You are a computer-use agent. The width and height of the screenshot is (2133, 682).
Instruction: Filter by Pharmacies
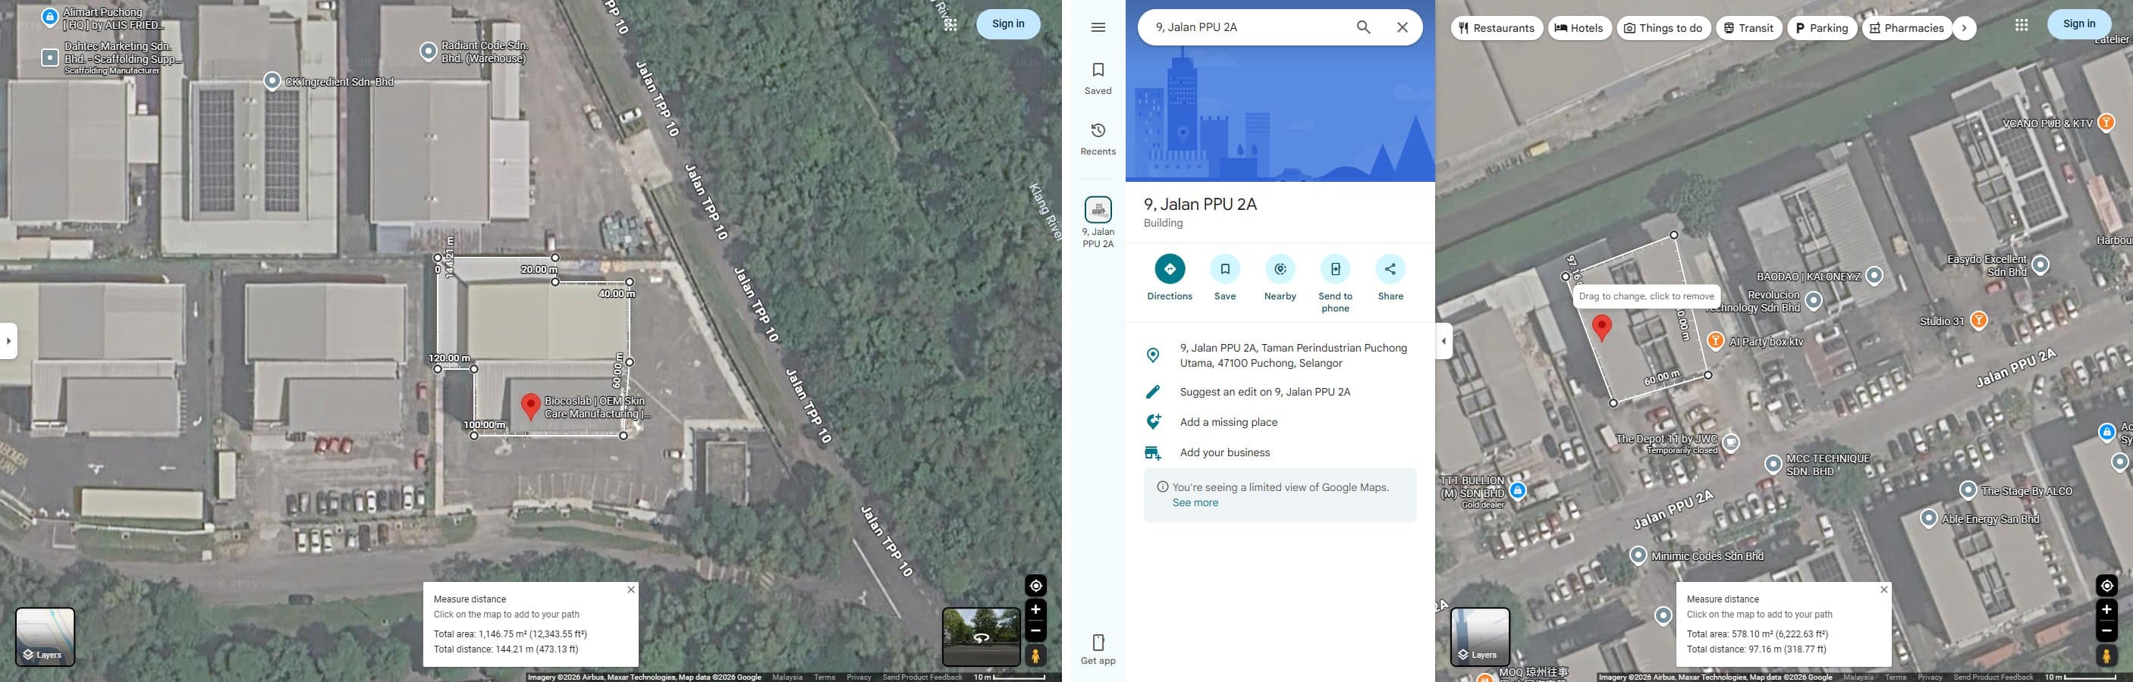(x=1905, y=27)
